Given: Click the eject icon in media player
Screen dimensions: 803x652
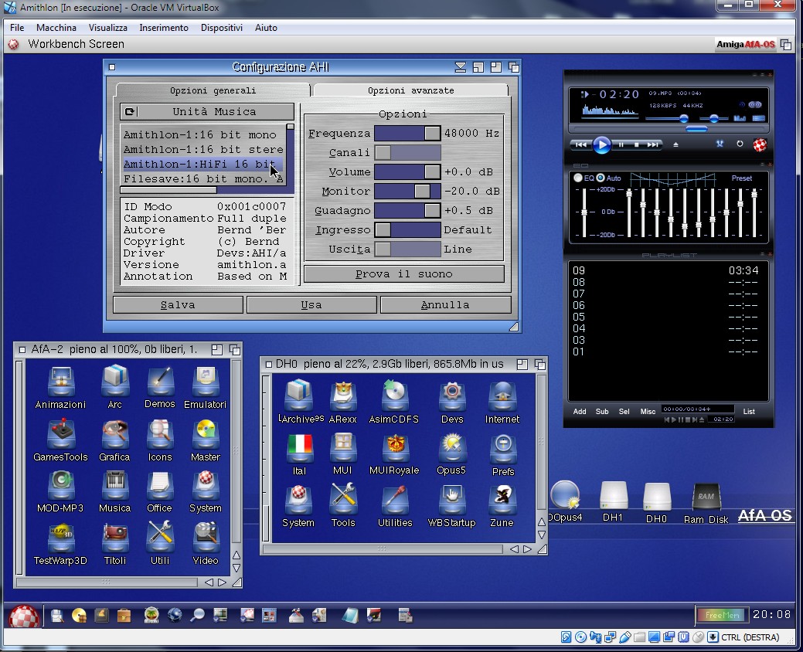Looking at the screenshot, I should [x=675, y=144].
